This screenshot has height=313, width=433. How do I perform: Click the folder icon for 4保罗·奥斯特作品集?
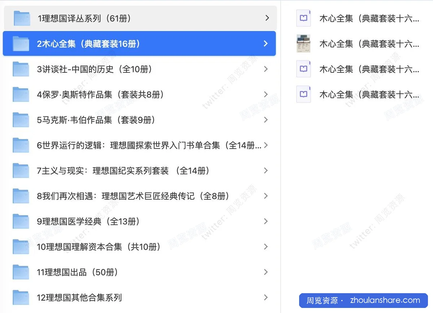21,94
